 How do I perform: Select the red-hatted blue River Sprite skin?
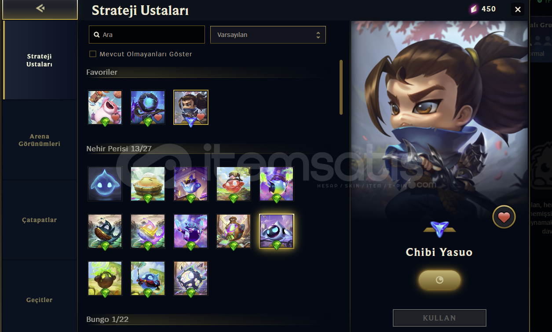coord(148,279)
